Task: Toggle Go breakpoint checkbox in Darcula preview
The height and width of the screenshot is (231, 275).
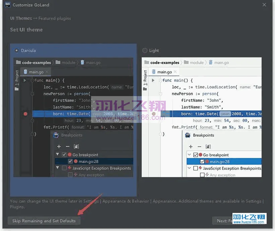Action: pyautogui.click(x=64, y=155)
